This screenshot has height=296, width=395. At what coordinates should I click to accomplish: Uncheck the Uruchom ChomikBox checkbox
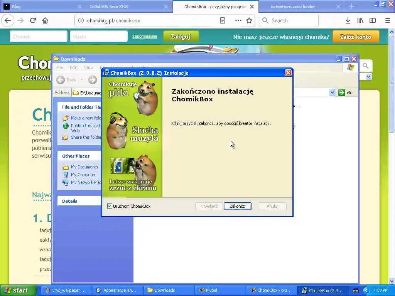point(110,206)
